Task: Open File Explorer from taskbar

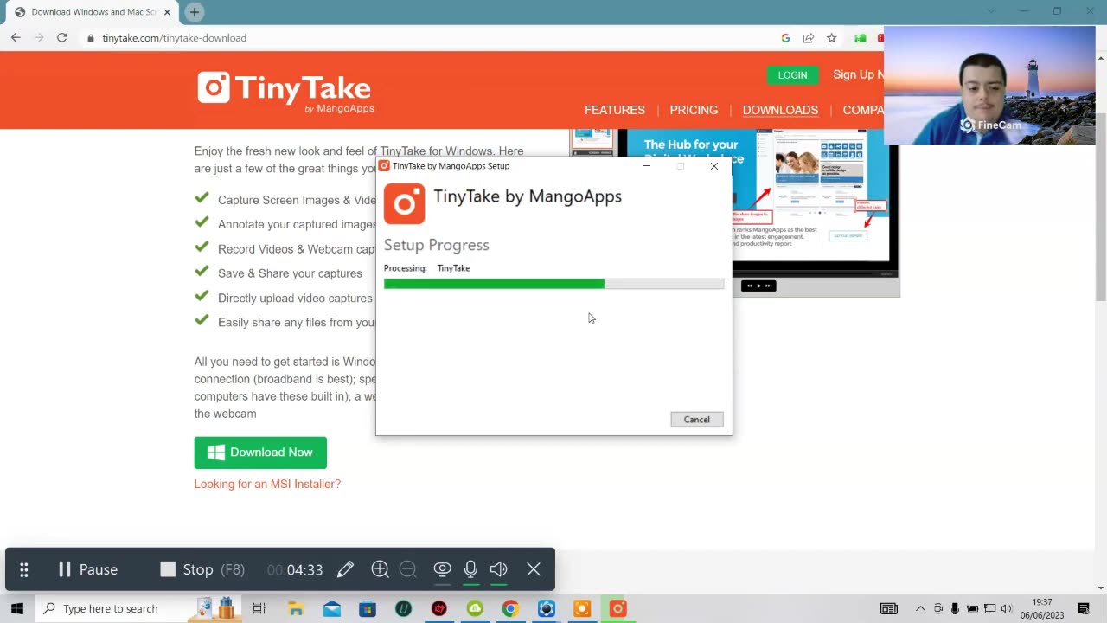Action: (296, 608)
